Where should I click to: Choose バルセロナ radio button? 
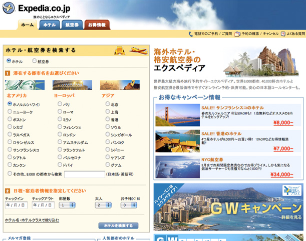(x=60, y=157)
